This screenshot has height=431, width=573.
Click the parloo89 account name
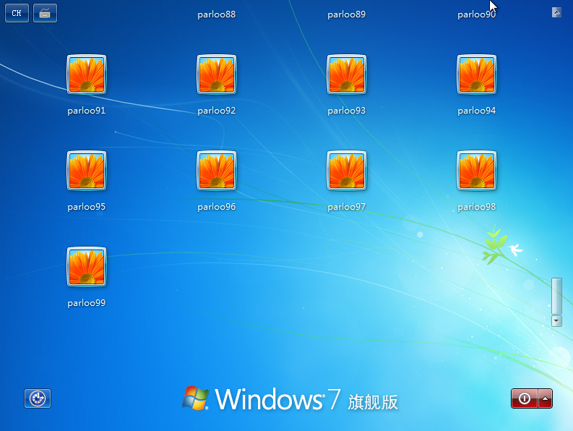point(347,14)
